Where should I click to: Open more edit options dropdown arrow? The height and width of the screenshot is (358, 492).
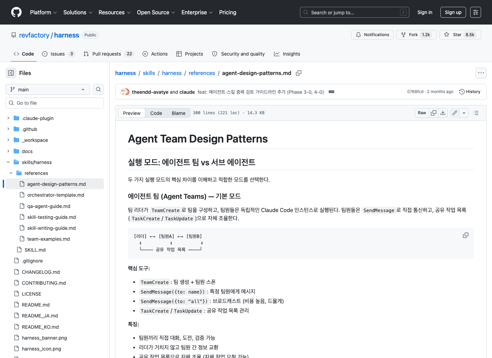[464, 113]
